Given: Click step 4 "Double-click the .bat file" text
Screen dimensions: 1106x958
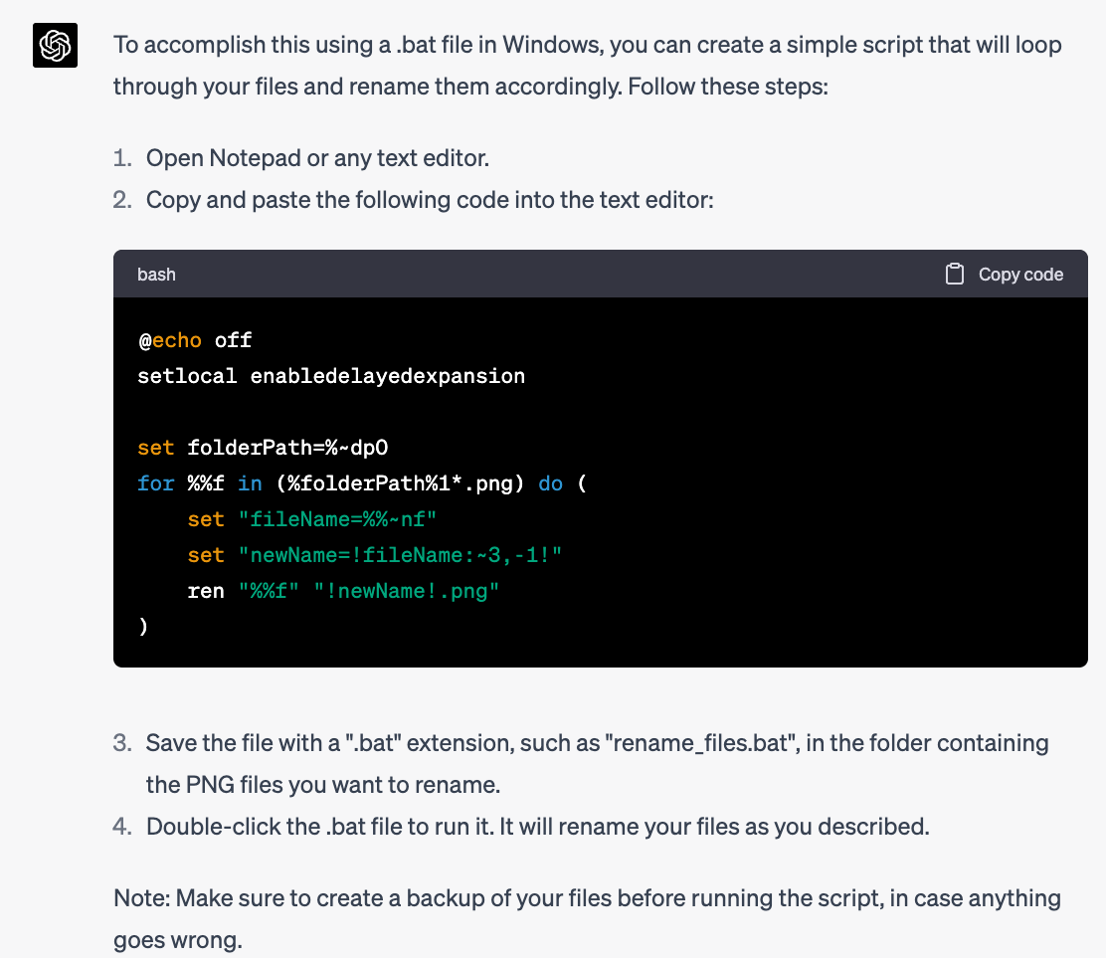Looking at the screenshot, I should (x=537, y=827).
